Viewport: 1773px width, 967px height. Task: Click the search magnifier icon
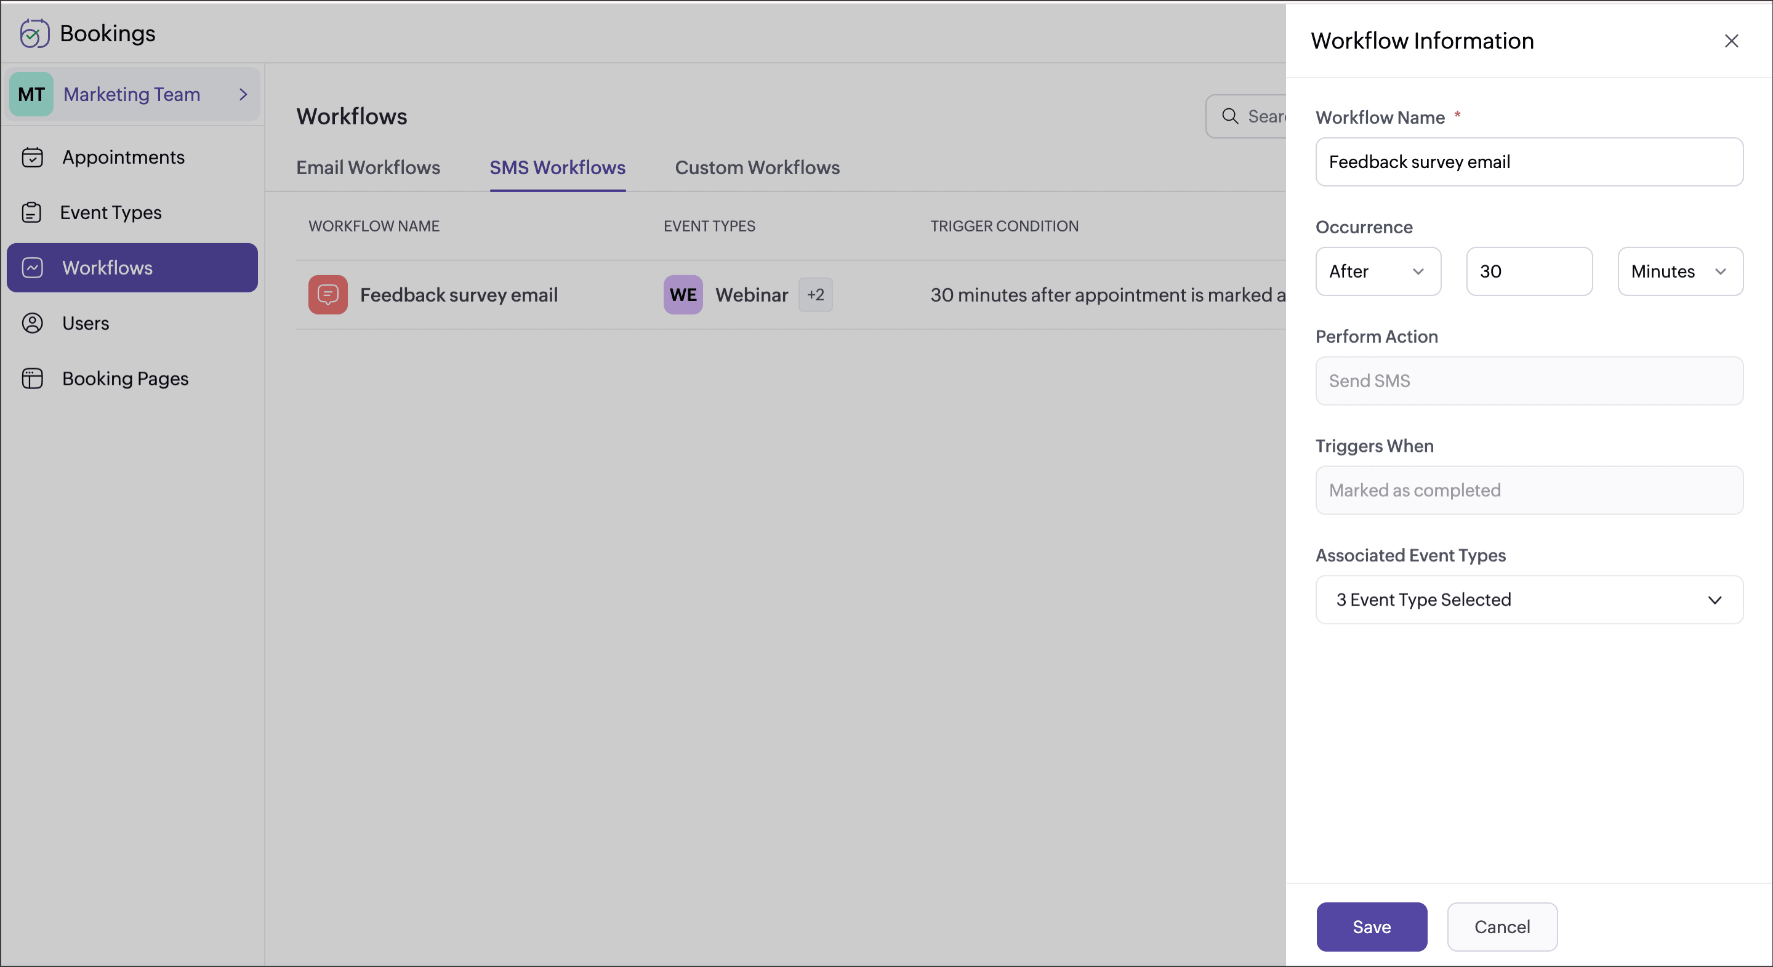coord(1230,116)
